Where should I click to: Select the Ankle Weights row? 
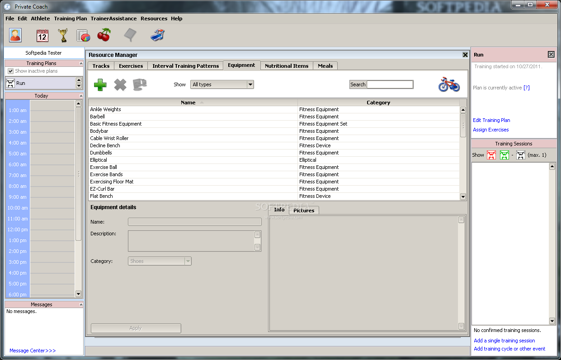pyautogui.click(x=274, y=109)
